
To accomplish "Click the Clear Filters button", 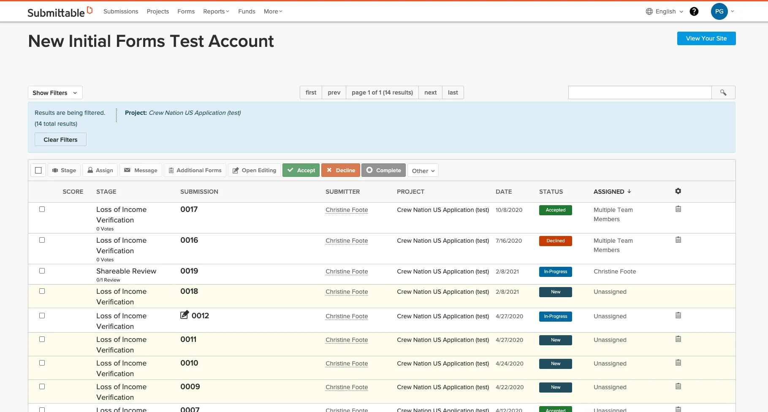I will coord(60,139).
